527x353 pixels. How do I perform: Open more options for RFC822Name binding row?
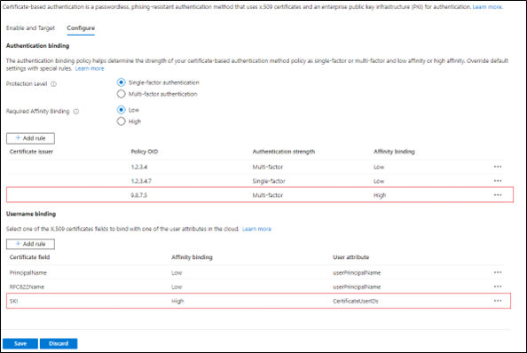pyautogui.click(x=498, y=286)
